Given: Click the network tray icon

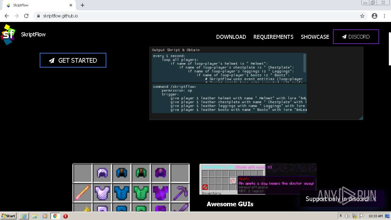Looking at the screenshot, I should pos(355,216).
